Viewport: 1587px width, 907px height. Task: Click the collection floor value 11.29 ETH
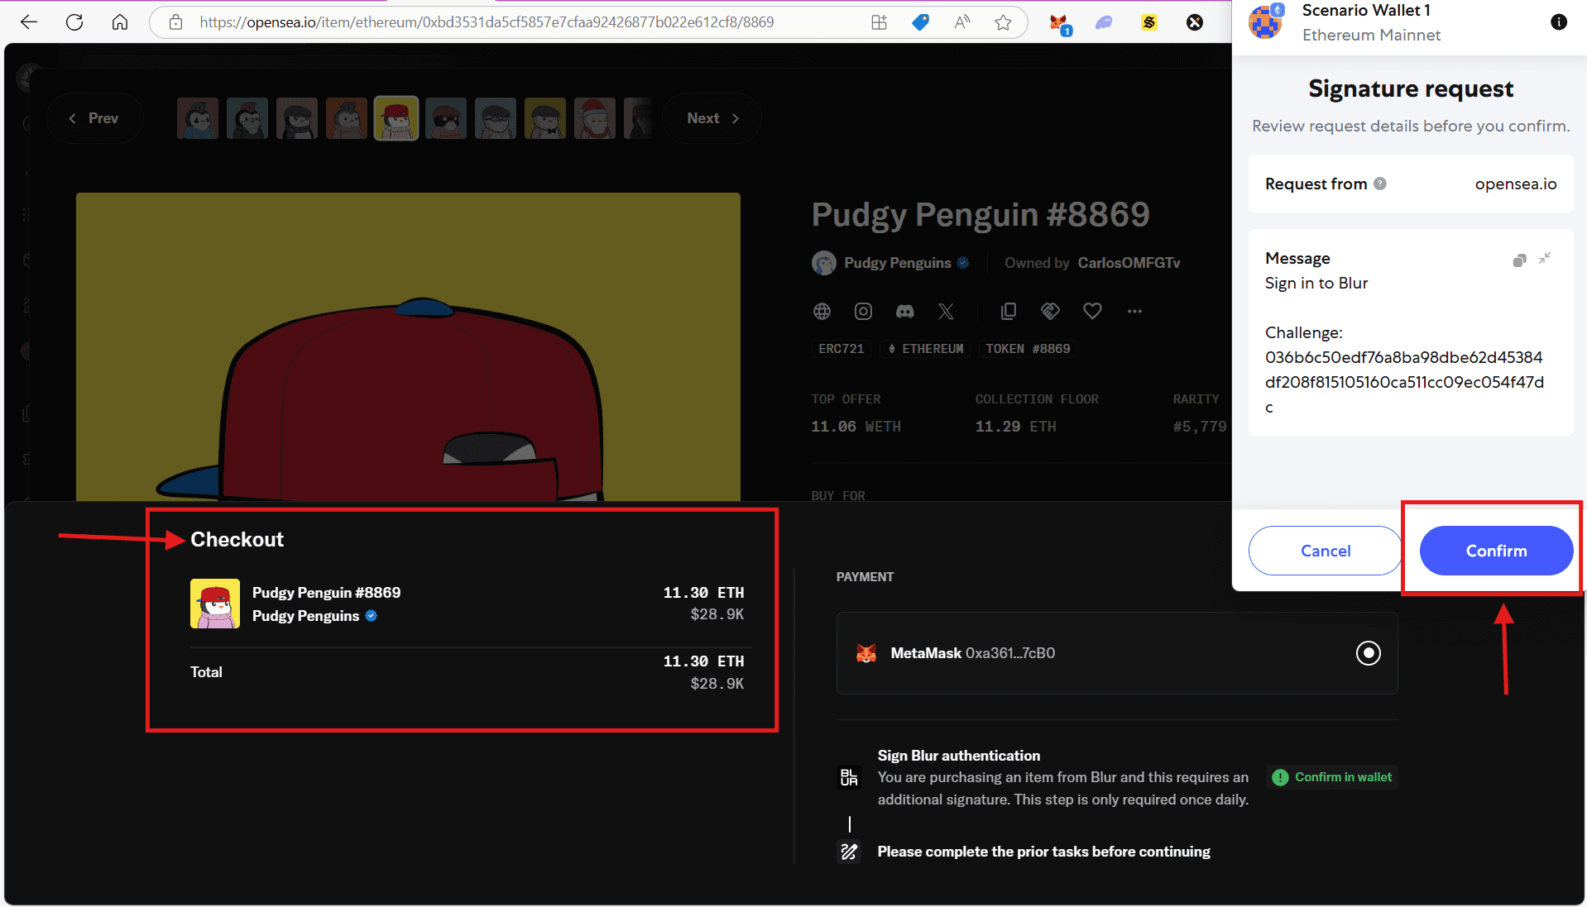(x=1015, y=427)
